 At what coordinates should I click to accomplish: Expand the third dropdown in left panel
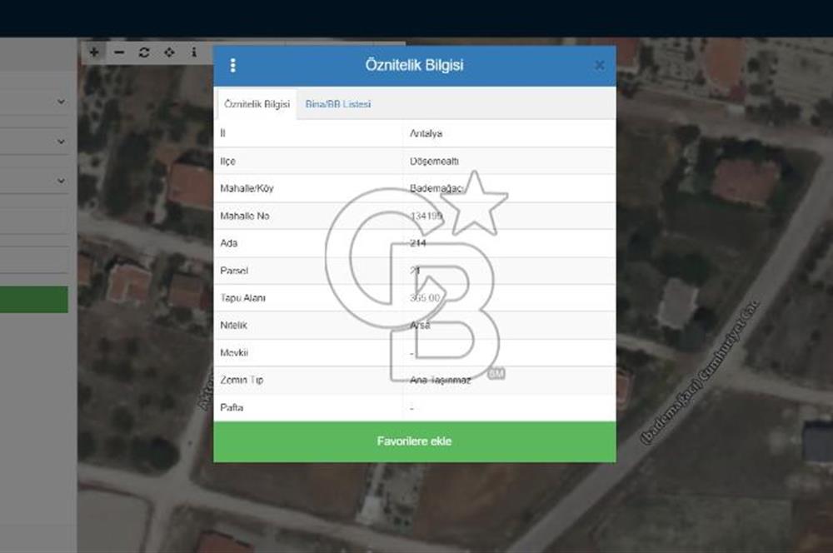pos(61,180)
